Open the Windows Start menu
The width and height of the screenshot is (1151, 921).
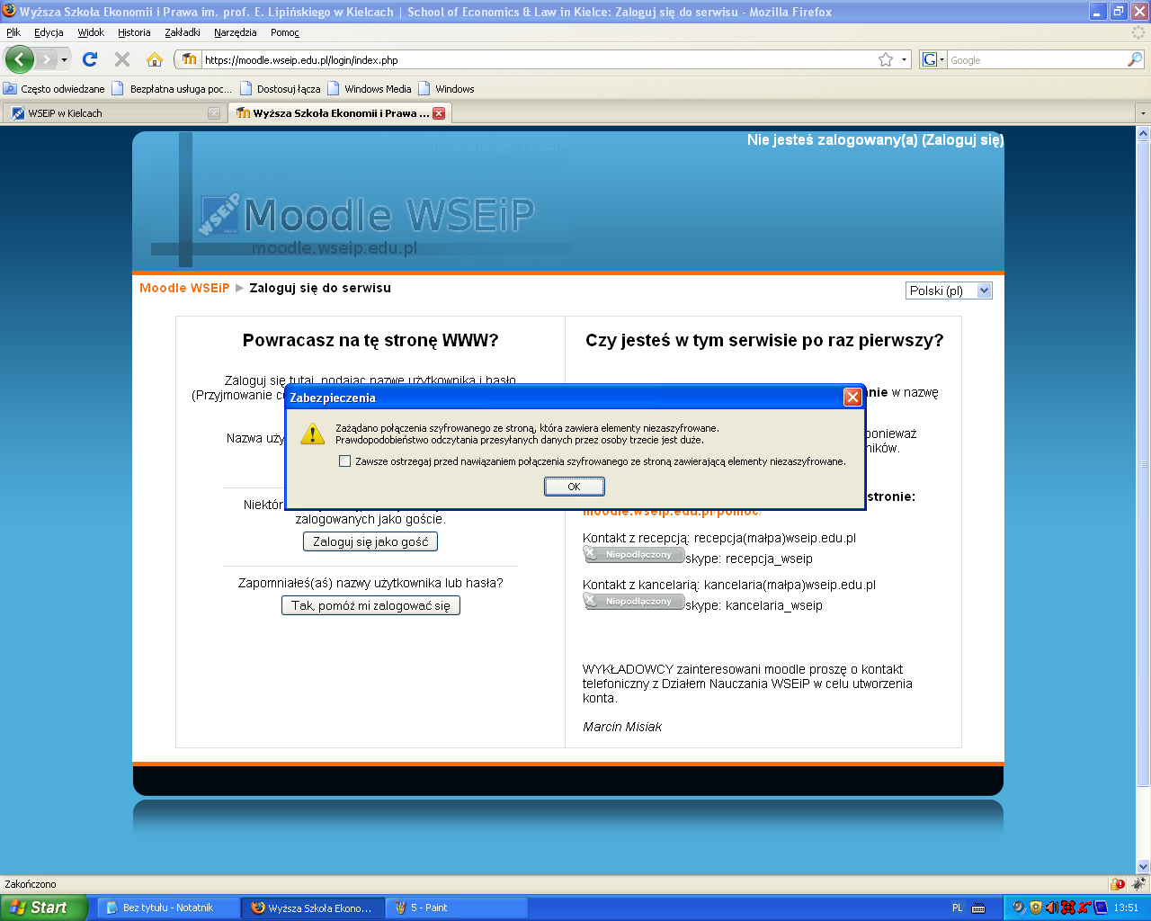(44, 908)
